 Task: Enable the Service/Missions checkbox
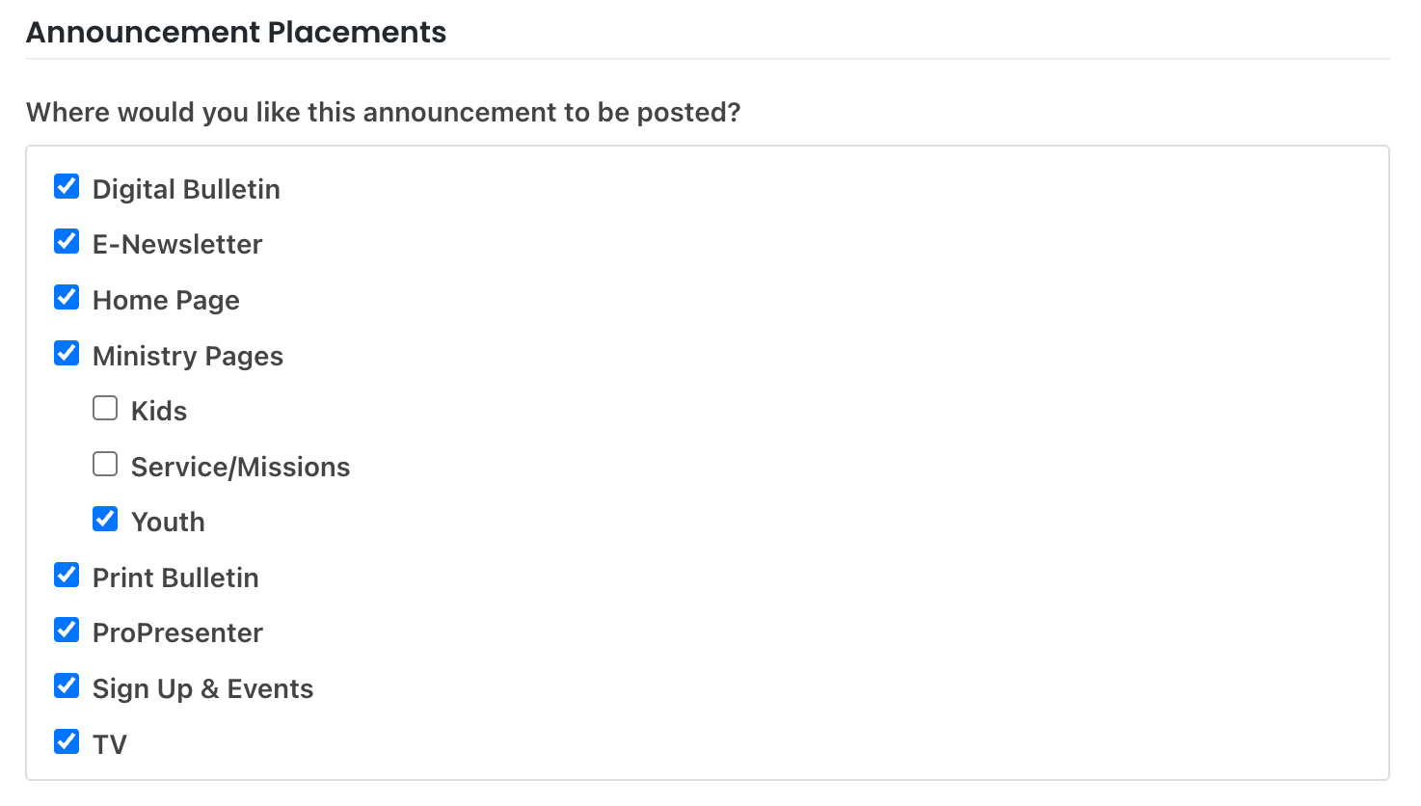(105, 464)
